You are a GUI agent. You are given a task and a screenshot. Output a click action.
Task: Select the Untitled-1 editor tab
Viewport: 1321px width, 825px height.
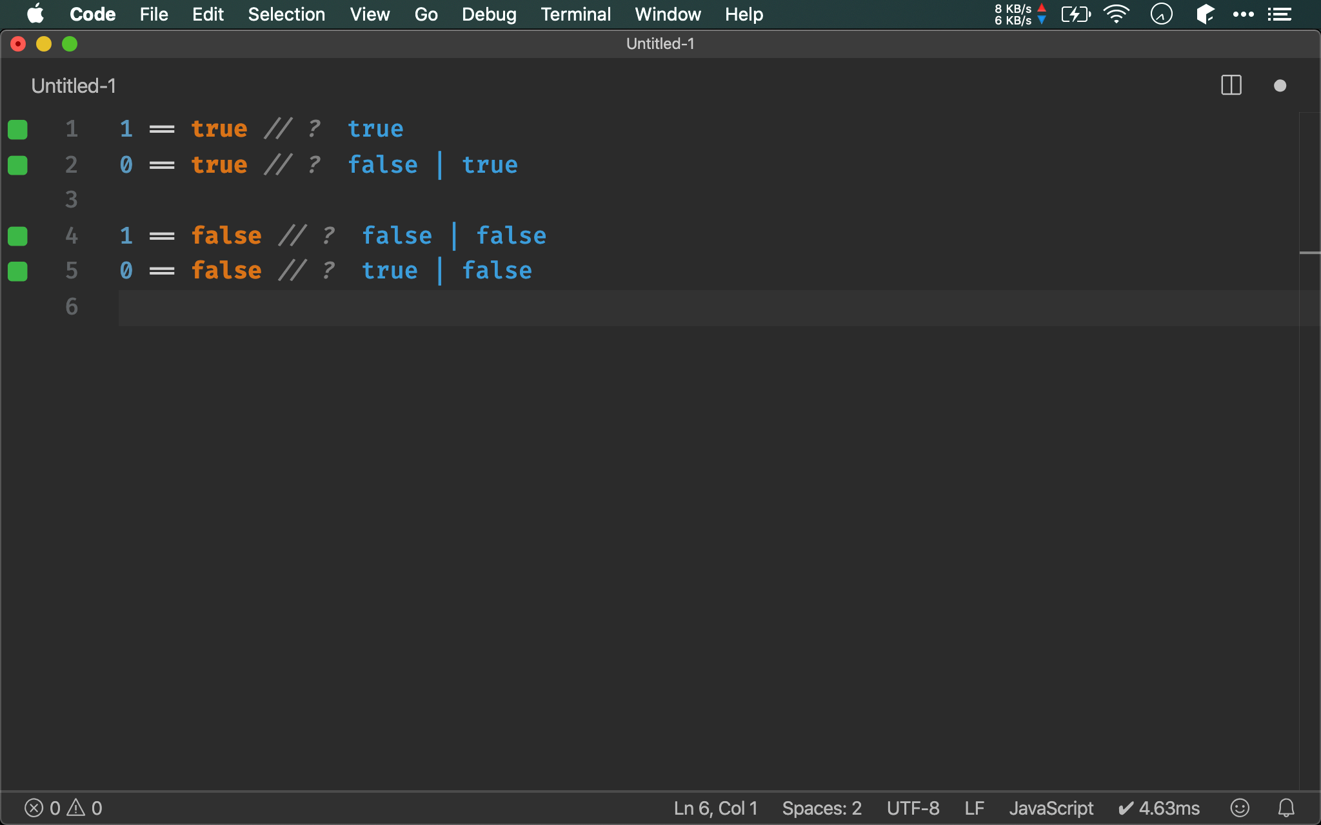pyautogui.click(x=74, y=86)
